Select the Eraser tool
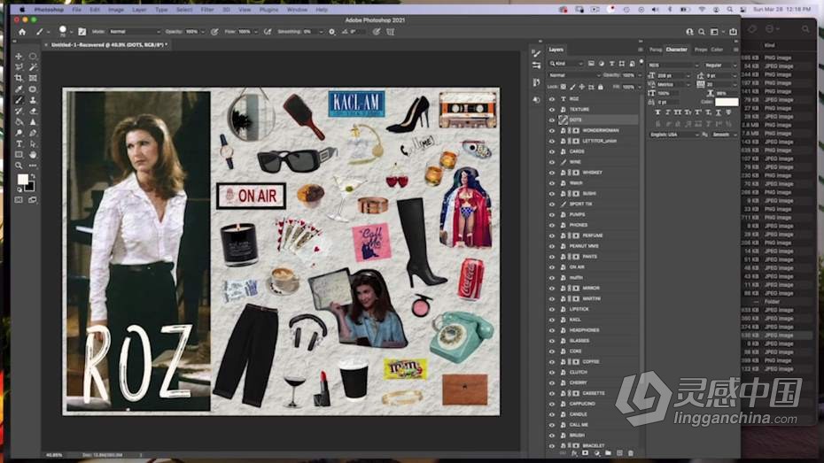The image size is (824, 463). coord(33,112)
